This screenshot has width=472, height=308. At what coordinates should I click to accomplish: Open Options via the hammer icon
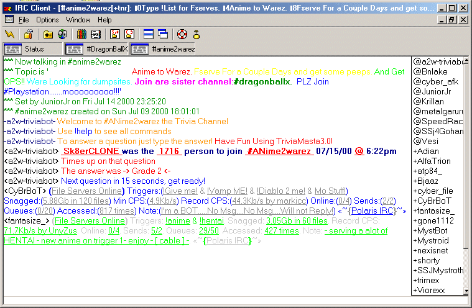[x=28, y=34]
